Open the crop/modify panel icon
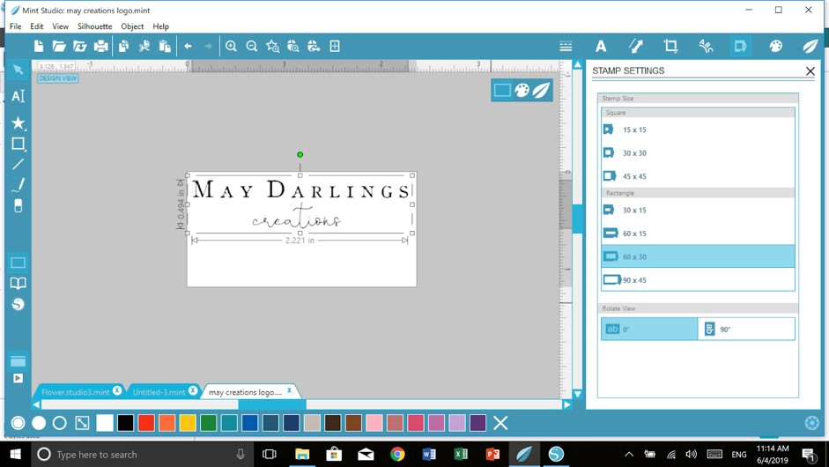The height and width of the screenshot is (467, 829). click(670, 46)
